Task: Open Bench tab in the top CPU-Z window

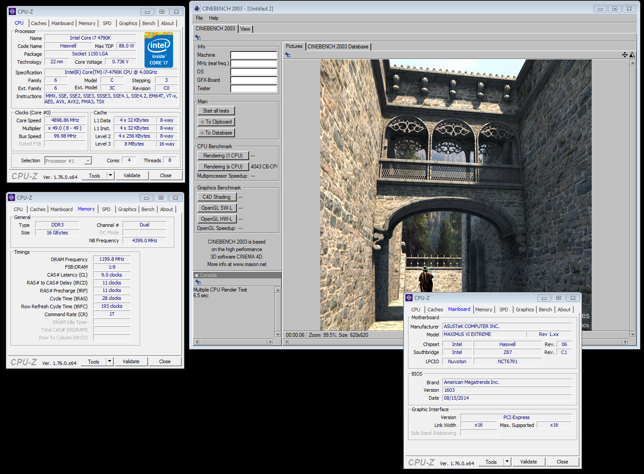Action: 149,23
